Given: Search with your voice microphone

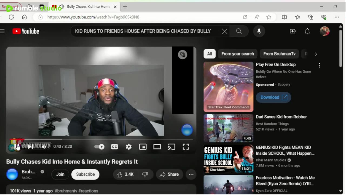Looking at the screenshot, I should (x=259, y=31).
